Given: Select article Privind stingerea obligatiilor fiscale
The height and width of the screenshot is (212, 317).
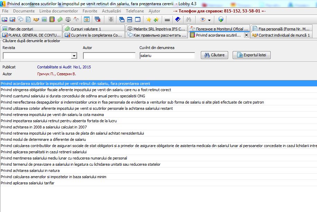Looking at the screenshot, I should 158,90.
